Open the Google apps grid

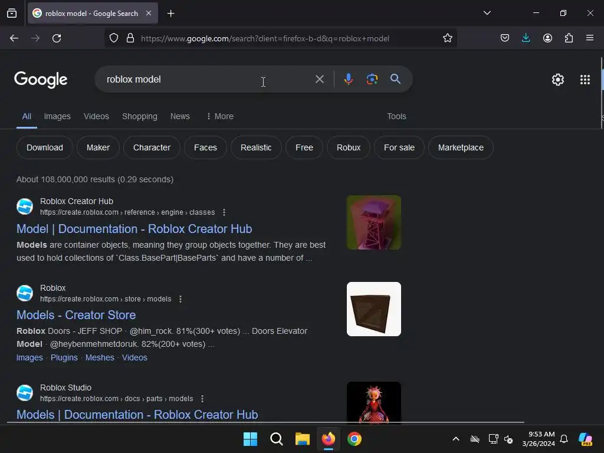[585, 80]
